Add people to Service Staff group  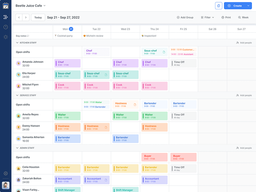pos(244,95)
